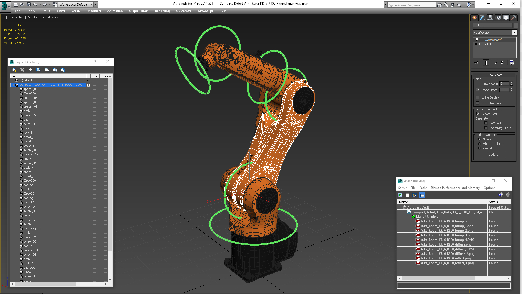This screenshot has width=522, height=294.
Task: Enable Isoline Display checkbox
Action: [478, 97]
